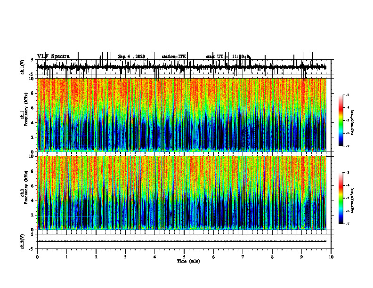Image resolution: width=373 pixels, height=288 pixels.
Task: Click the "start UT = 11:00:0" header text
Action: tap(227, 56)
